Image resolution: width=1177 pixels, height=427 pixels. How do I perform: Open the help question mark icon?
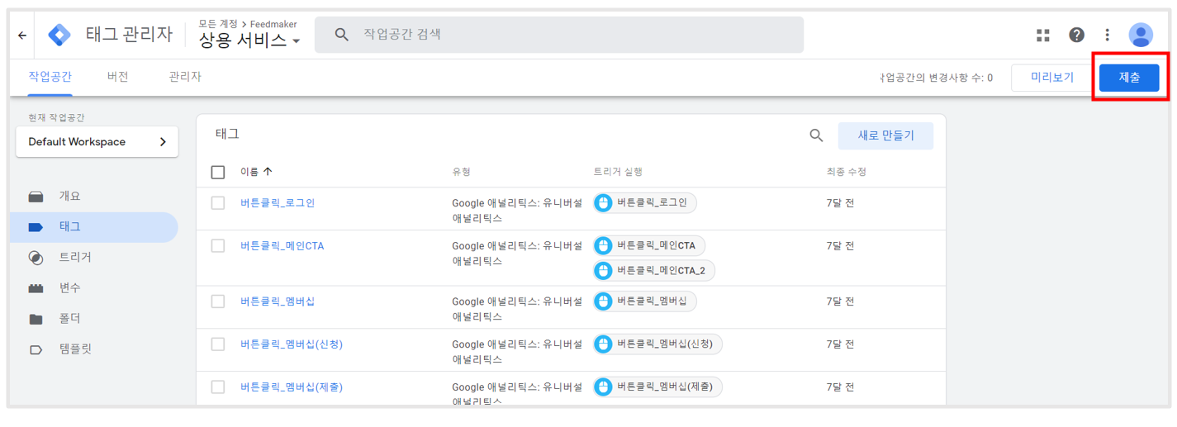(1076, 35)
